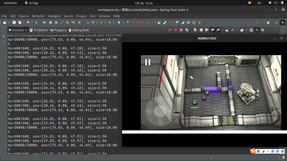Terminate the running program from Console
287x161 pixels.
(x=175, y=30)
